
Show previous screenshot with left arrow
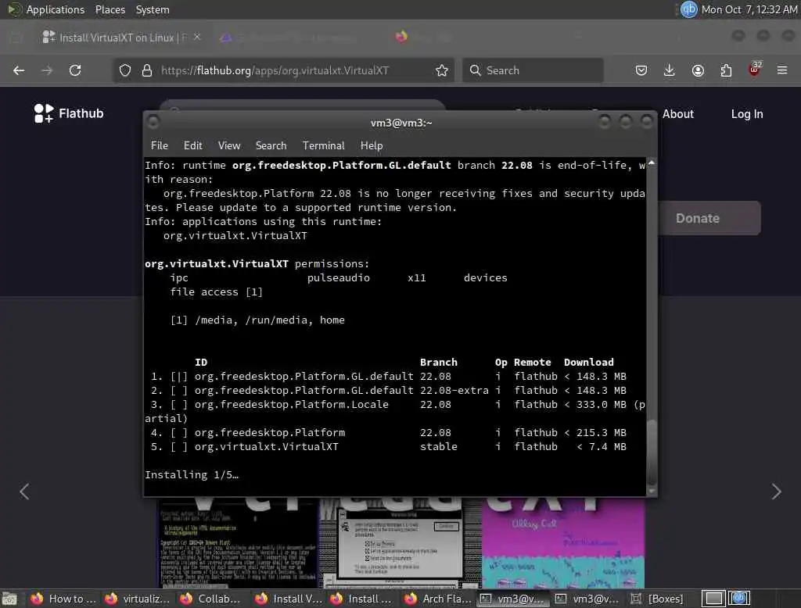pyautogui.click(x=24, y=492)
